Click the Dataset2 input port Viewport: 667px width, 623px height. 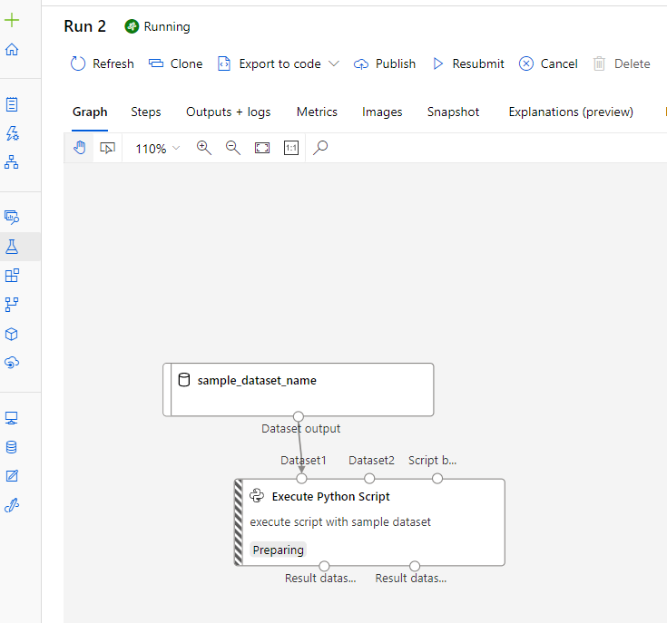[369, 479]
